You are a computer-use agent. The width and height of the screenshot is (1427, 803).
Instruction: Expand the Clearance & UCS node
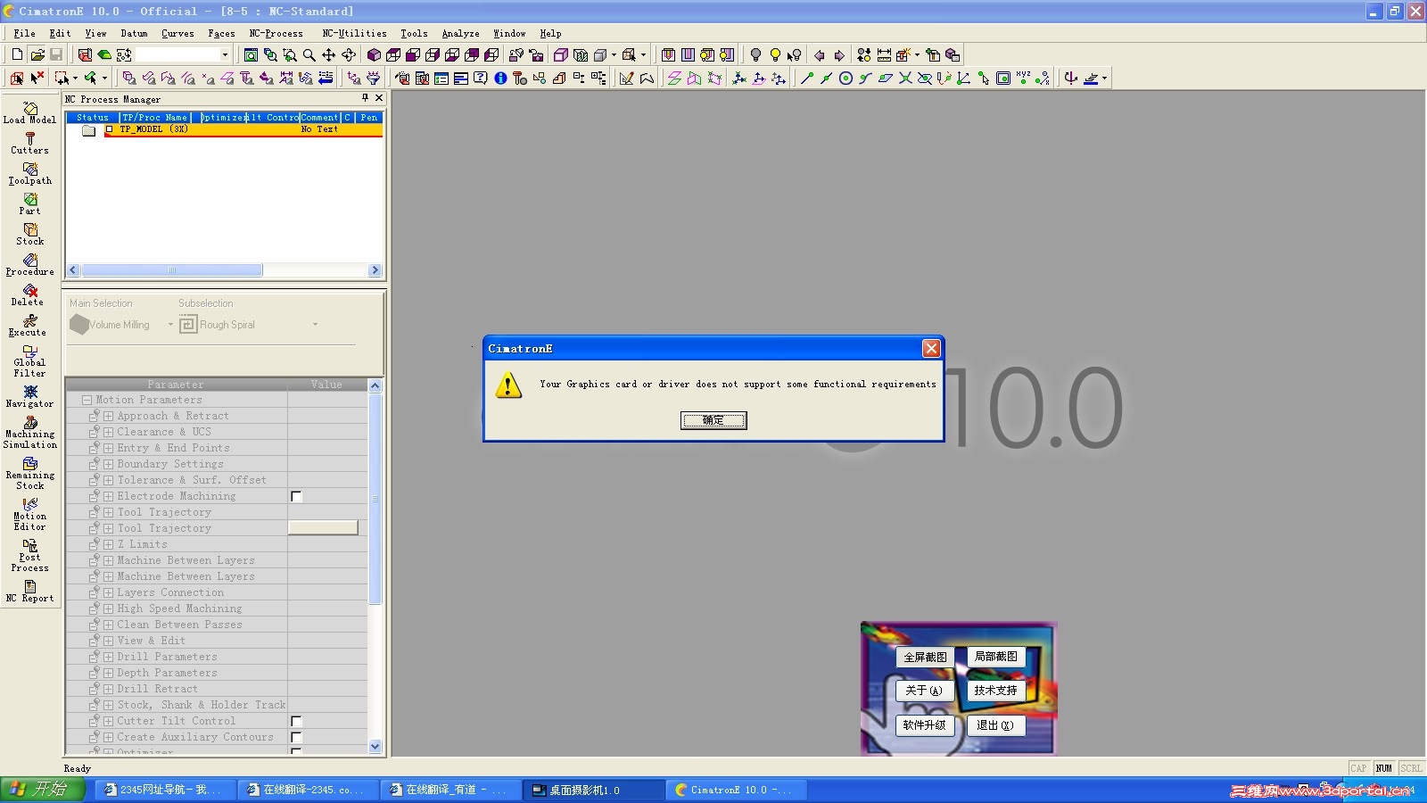(108, 432)
